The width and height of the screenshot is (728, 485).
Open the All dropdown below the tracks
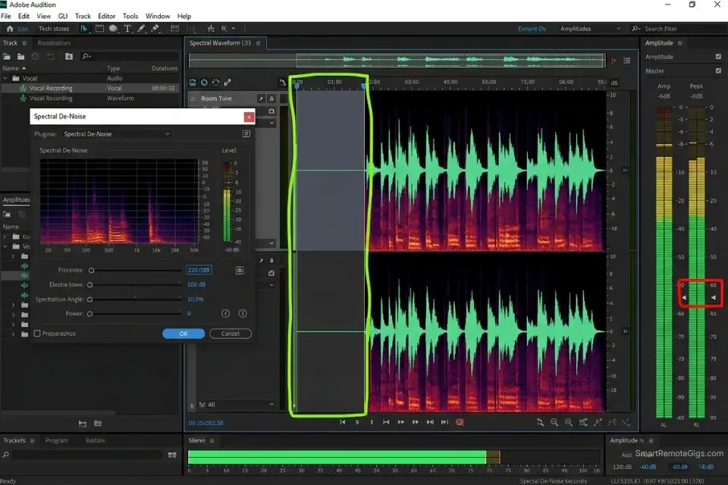(237, 404)
